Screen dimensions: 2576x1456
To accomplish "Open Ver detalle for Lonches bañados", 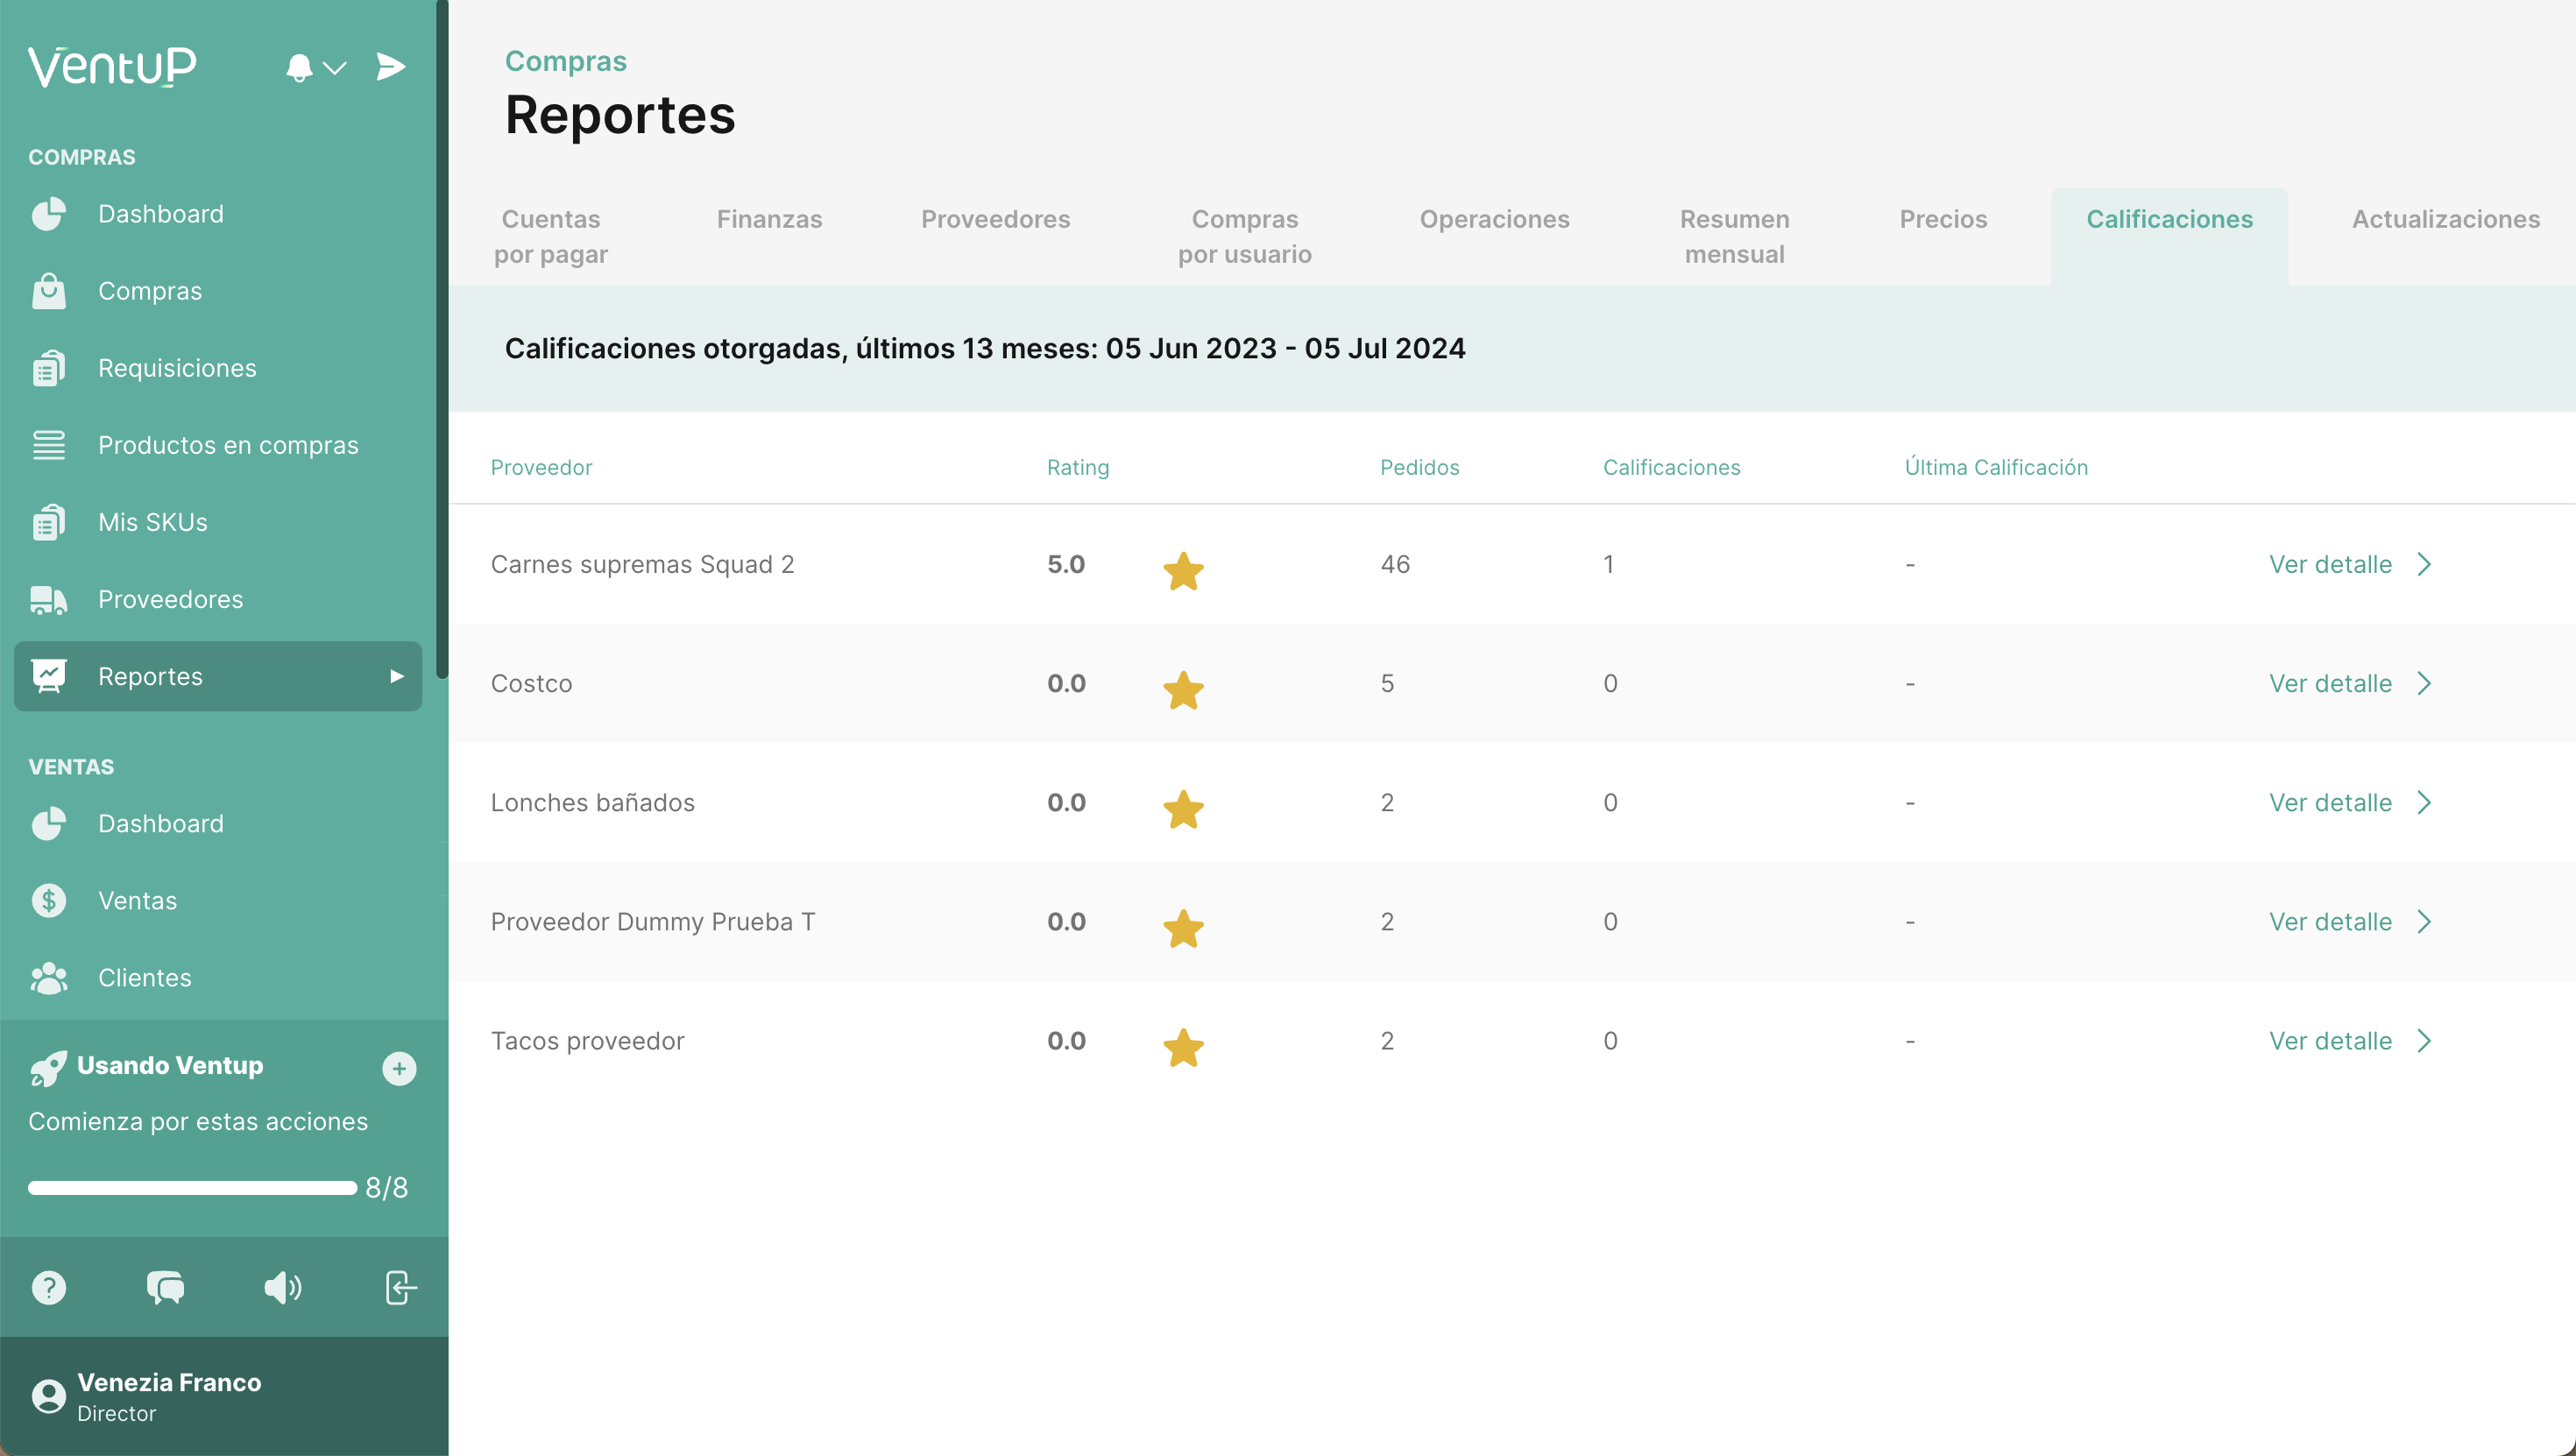I will pyautogui.click(x=2329, y=802).
